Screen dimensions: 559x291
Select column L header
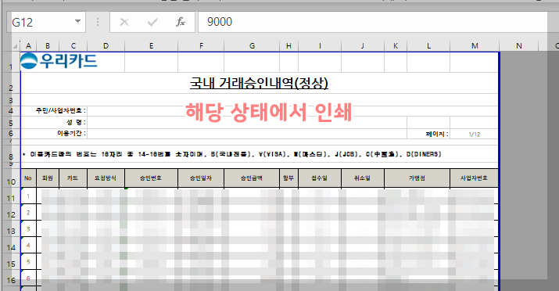428,46
